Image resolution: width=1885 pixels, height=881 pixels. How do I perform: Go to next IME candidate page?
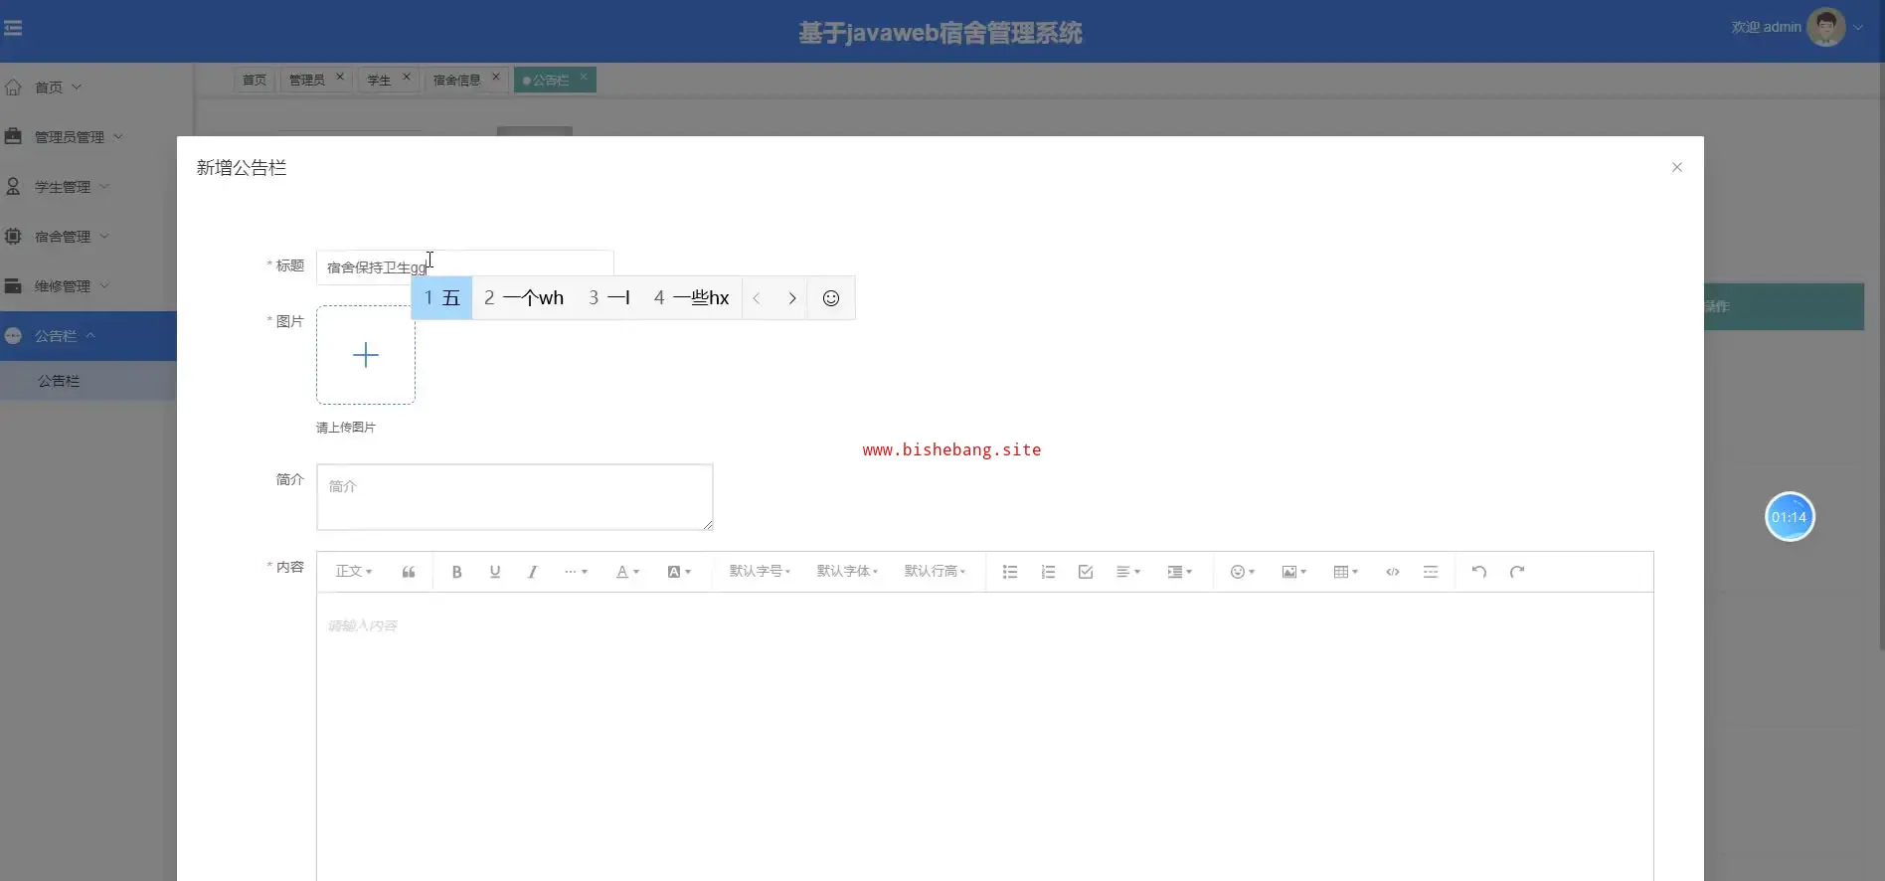click(x=792, y=298)
